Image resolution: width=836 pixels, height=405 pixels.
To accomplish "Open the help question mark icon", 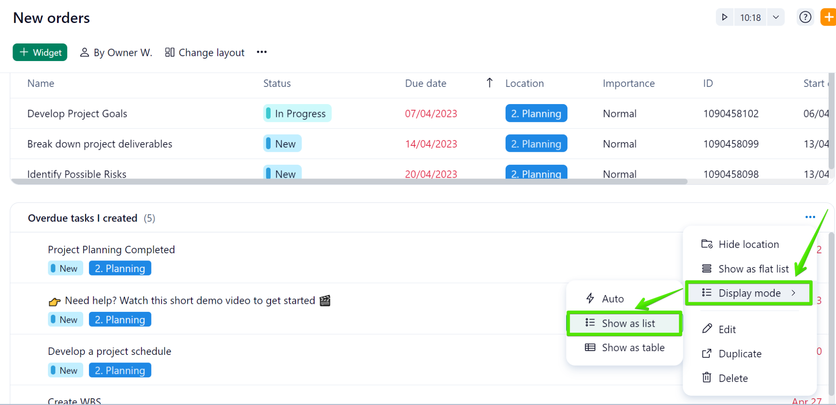I will point(805,18).
